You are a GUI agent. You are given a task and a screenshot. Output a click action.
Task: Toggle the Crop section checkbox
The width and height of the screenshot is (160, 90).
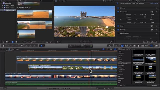click(x=118, y=26)
